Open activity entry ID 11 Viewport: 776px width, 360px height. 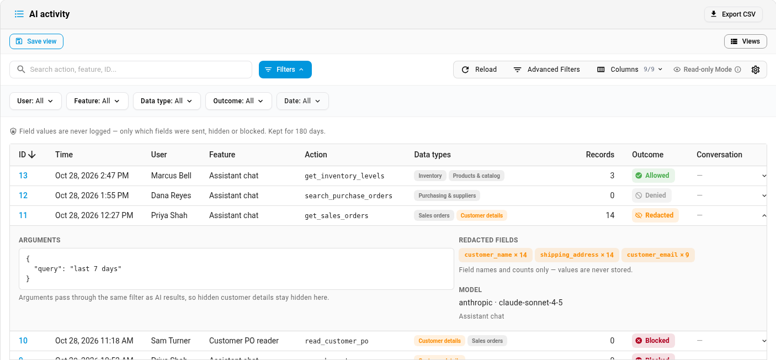point(23,215)
